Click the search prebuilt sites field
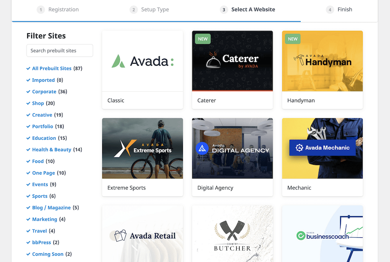 coord(59,50)
